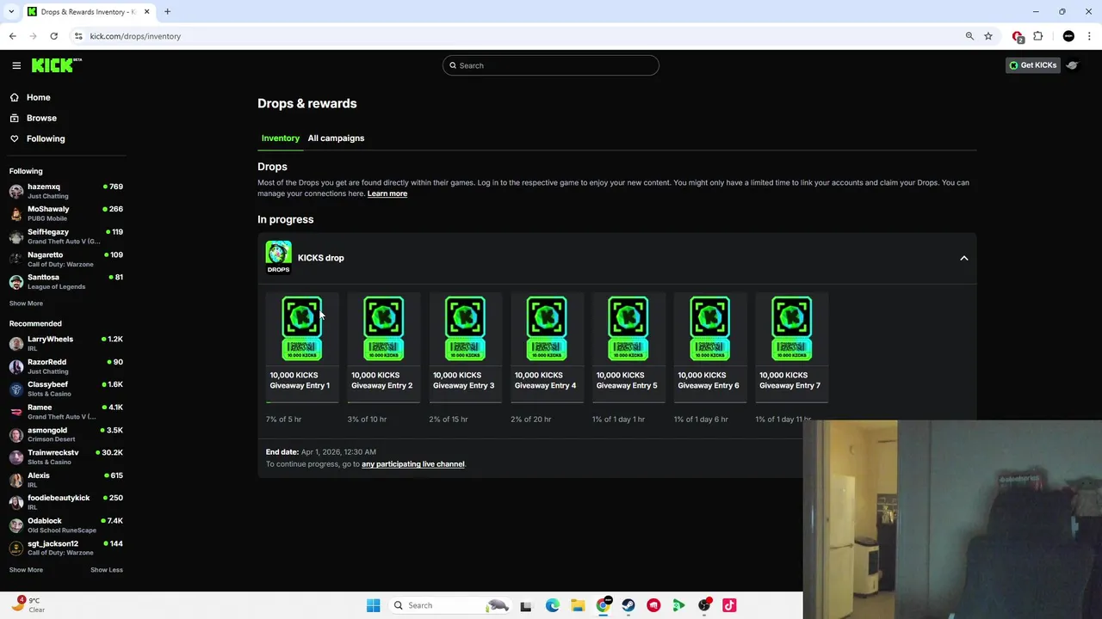The height and width of the screenshot is (619, 1102).
Task: Switch to the All campaigns tab
Action: pos(336,138)
